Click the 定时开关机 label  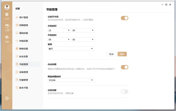pyautogui.click(x=53, y=17)
